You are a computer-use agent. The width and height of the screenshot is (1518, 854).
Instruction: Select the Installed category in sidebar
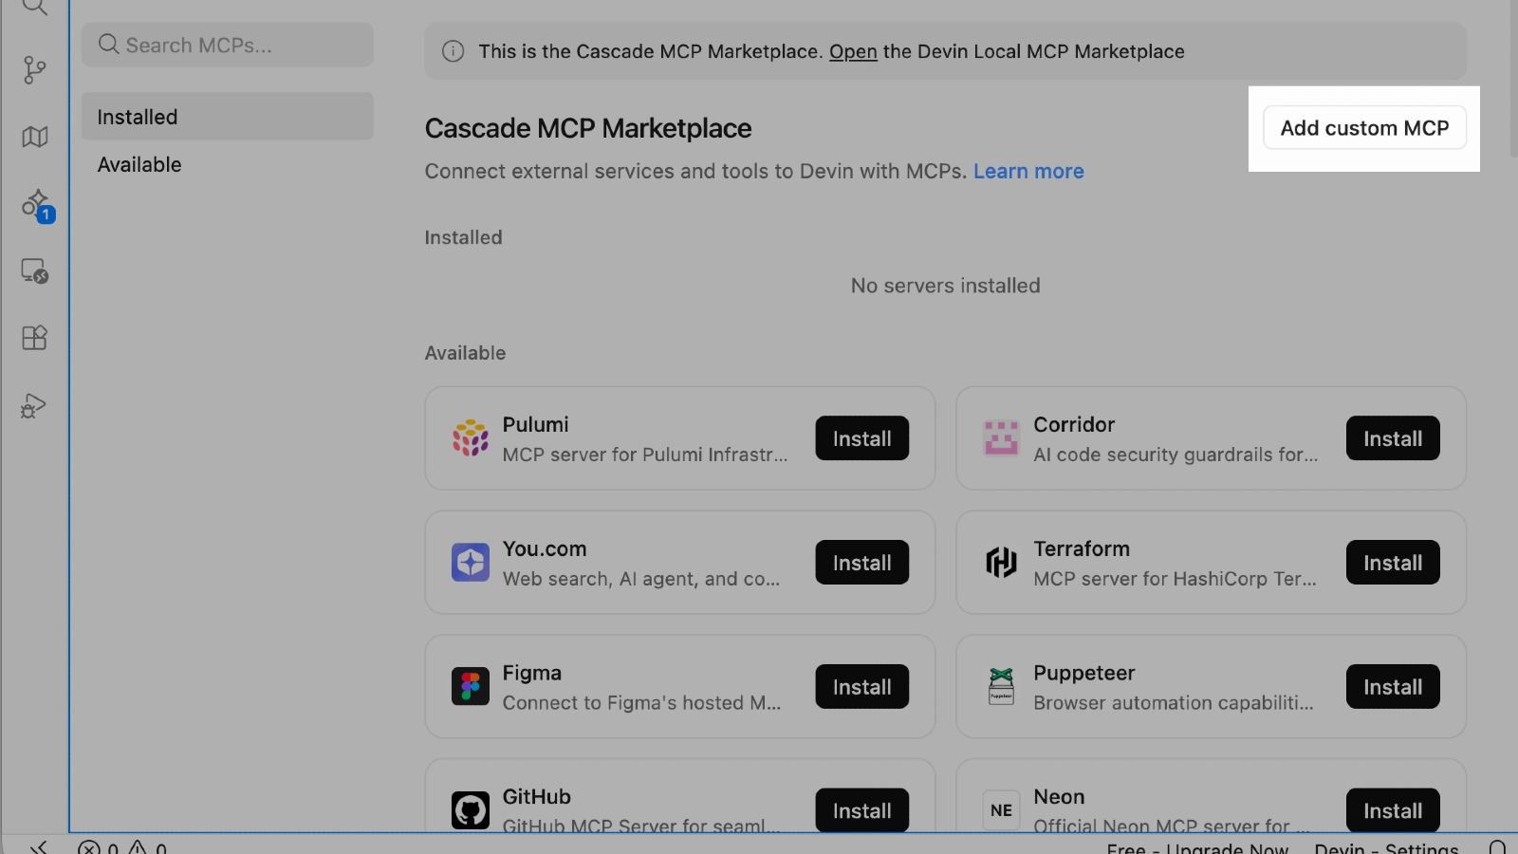click(228, 117)
